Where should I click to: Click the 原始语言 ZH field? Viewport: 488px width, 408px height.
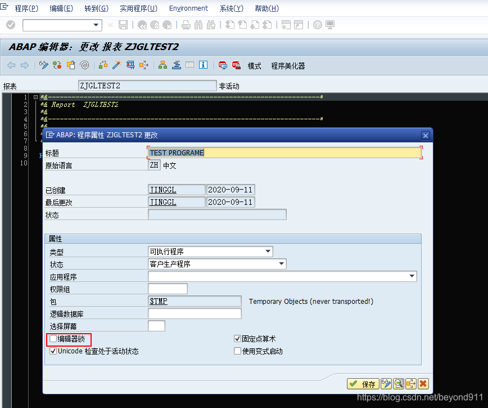click(x=154, y=165)
